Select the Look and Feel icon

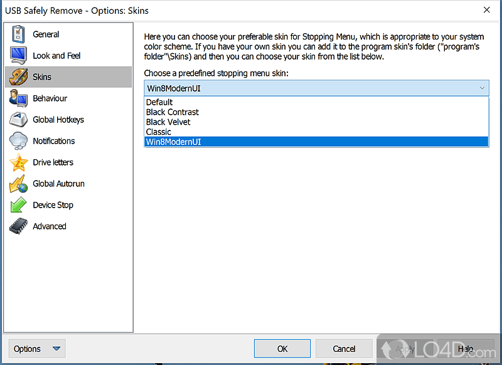coord(19,55)
